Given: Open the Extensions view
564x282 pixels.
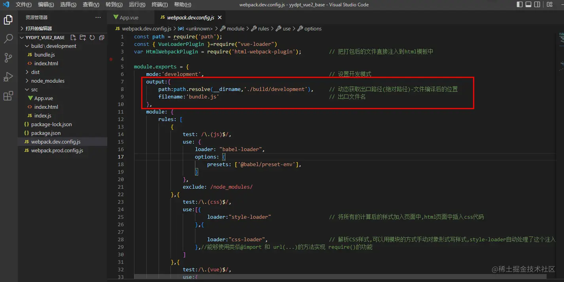Looking at the screenshot, I should [8, 96].
